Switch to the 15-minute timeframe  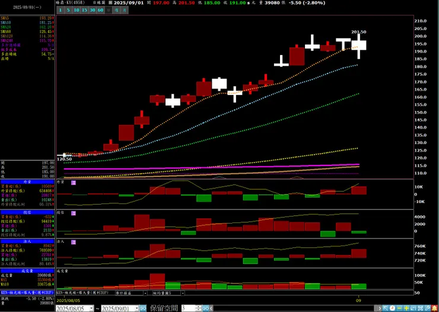point(84,10)
